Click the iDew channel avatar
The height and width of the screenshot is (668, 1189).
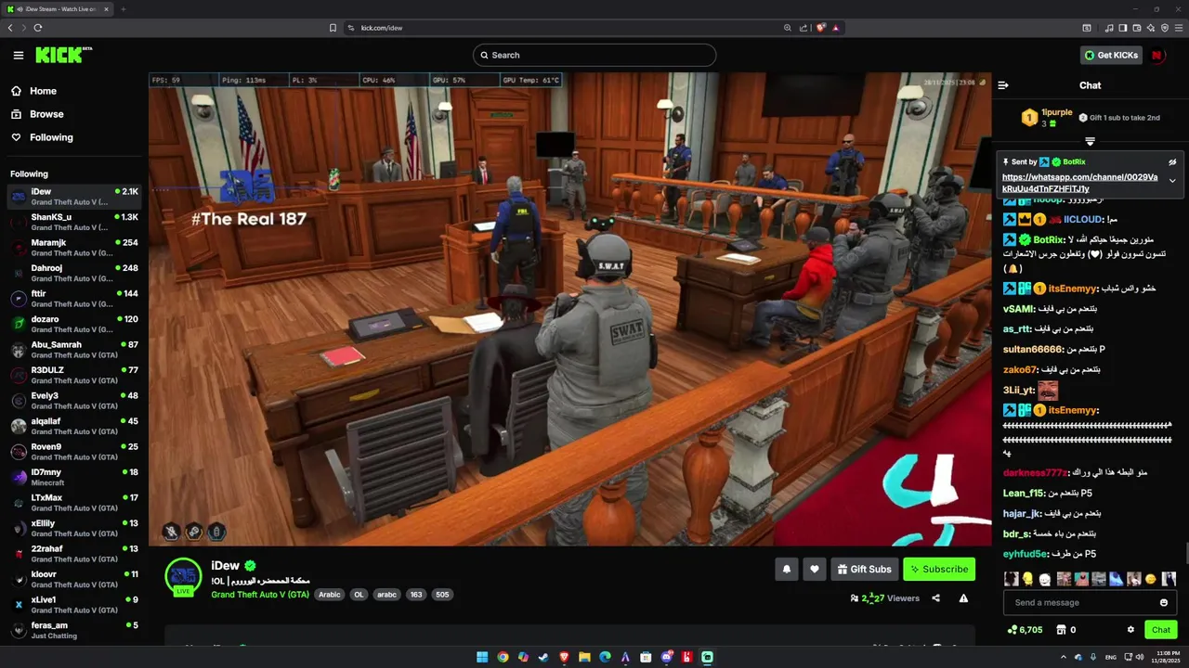pos(184,576)
